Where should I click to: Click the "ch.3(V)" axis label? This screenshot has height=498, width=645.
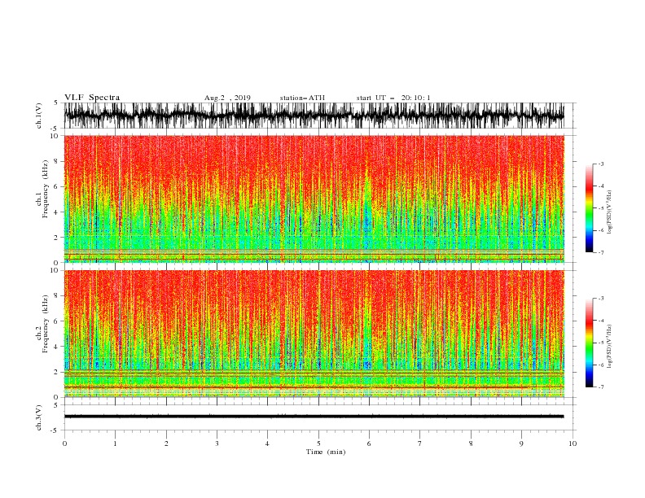tap(39, 417)
